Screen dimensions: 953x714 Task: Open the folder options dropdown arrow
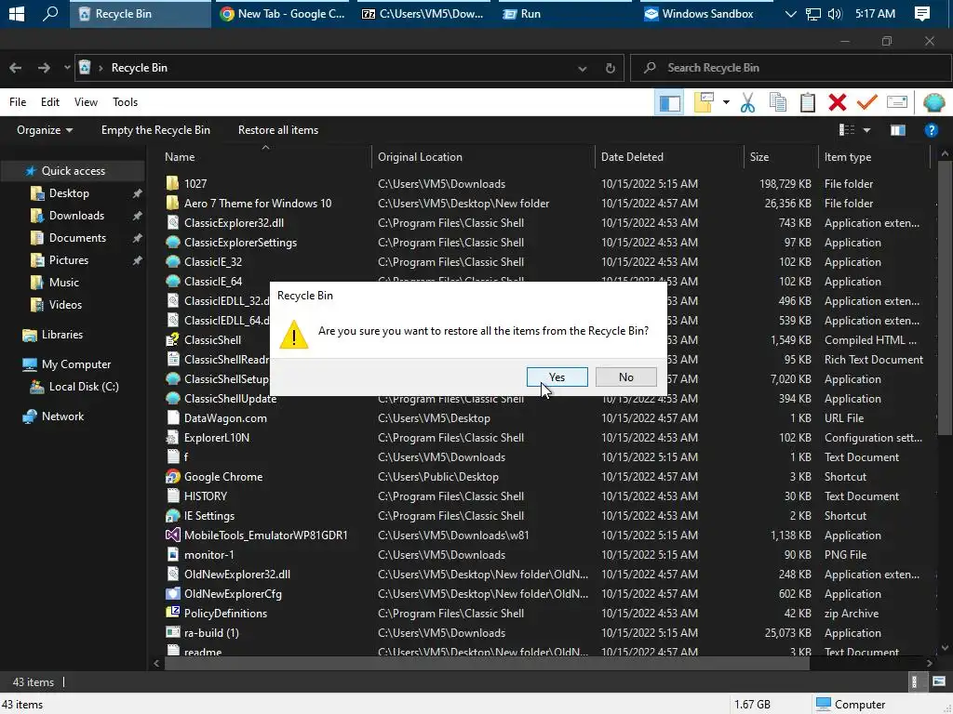click(726, 102)
